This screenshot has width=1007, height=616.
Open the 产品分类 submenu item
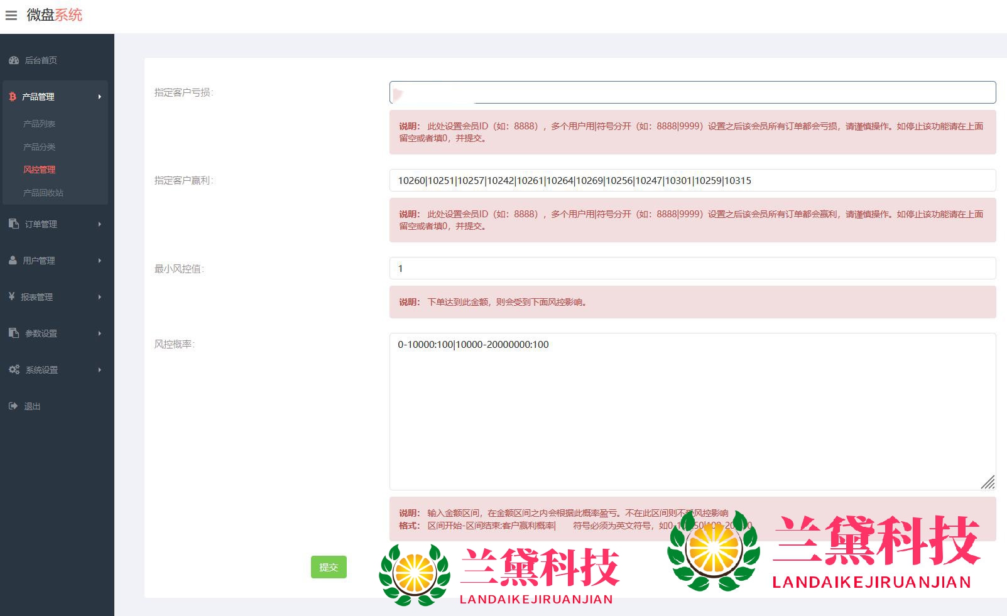point(39,147)
